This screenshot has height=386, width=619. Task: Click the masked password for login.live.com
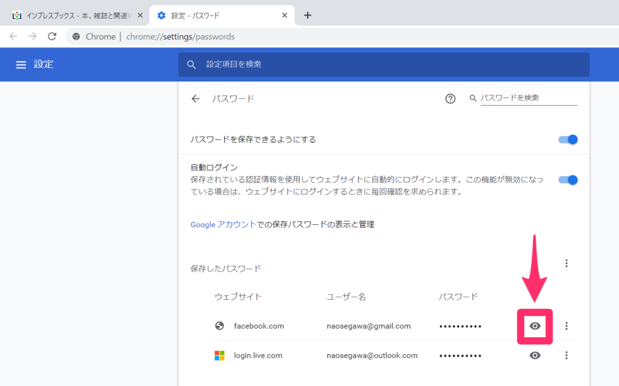(460, 356)
